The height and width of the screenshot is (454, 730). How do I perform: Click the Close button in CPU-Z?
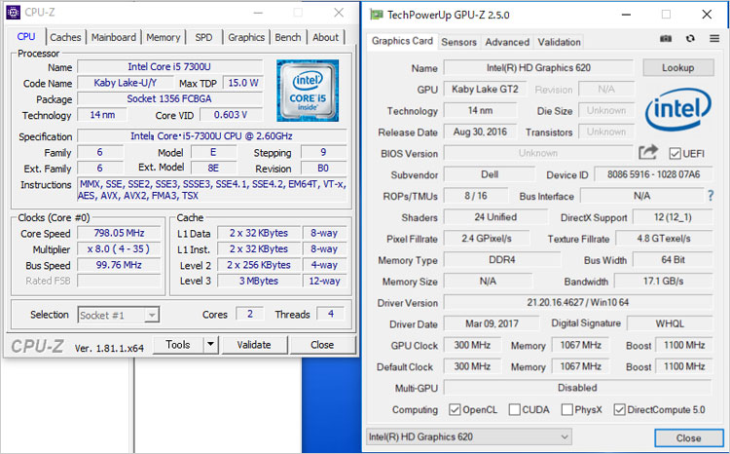click(x=322, y=345)
